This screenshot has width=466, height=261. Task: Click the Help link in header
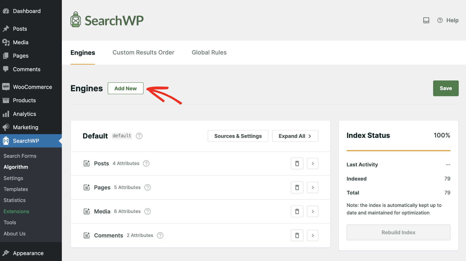(x=452, y=20)
